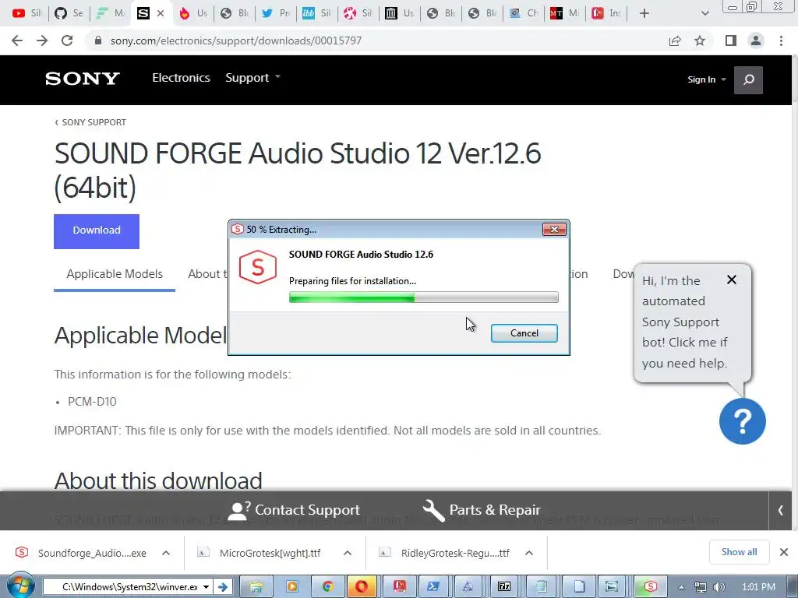
Task: Switch to Chrome in the taskbar
Action: click(327, 587)
